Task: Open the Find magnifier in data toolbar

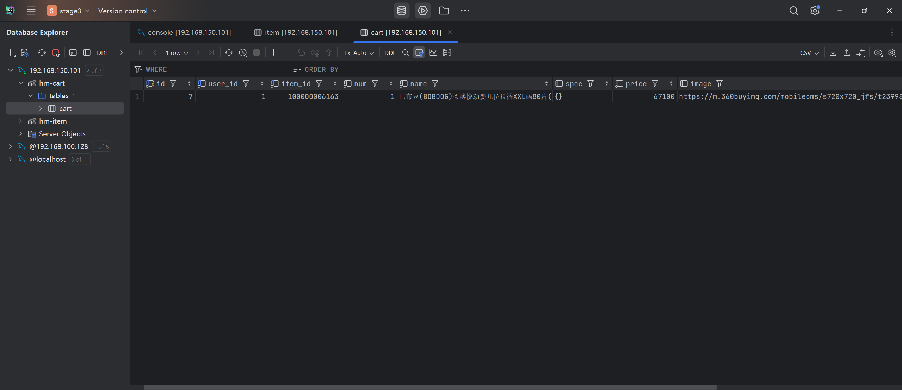Action: pyautogui.click(x=405, y=53)
